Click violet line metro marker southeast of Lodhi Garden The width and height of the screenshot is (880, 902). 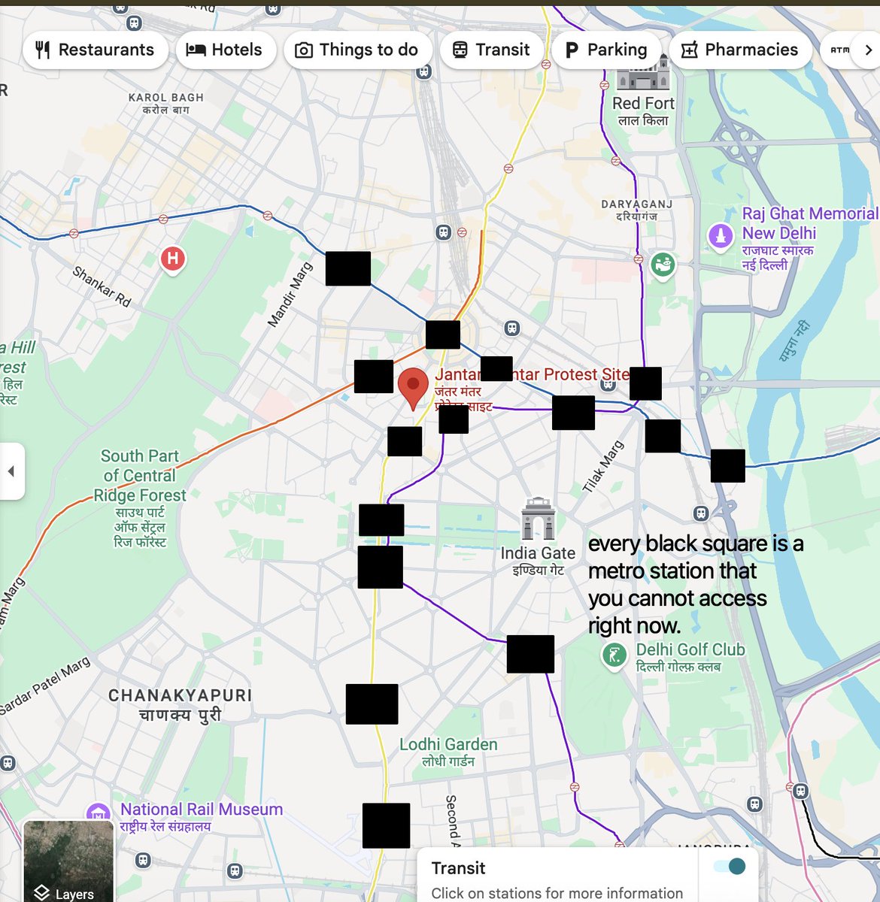point(575,787)
